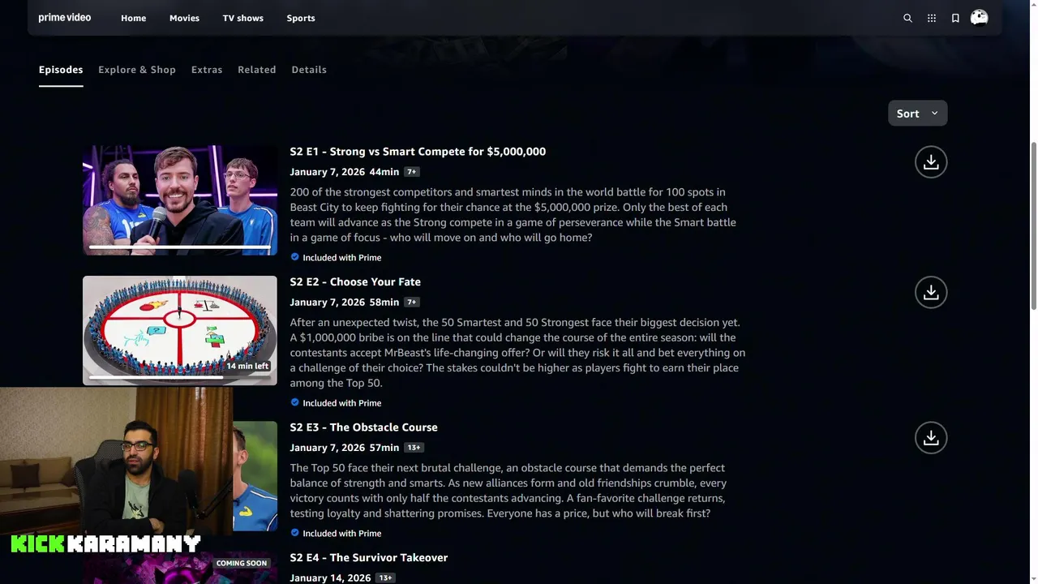Open S2 E1 Strong vs Smart title

tap(418, 152)
